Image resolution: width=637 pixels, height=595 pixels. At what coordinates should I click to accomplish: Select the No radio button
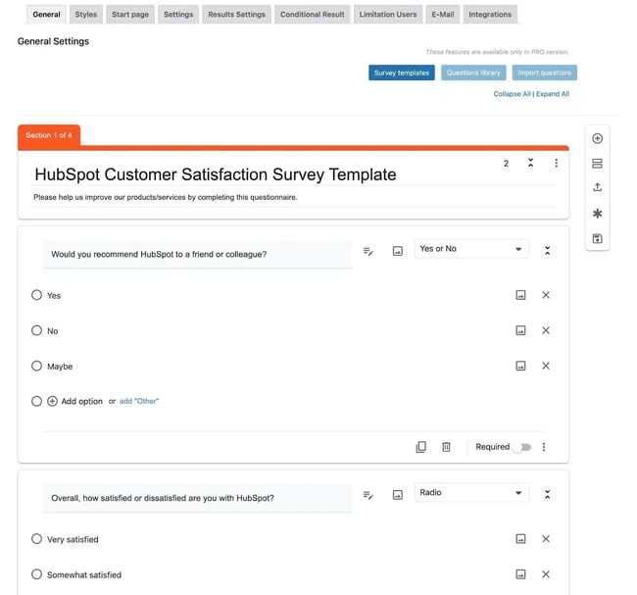click(x=36, y=330)
